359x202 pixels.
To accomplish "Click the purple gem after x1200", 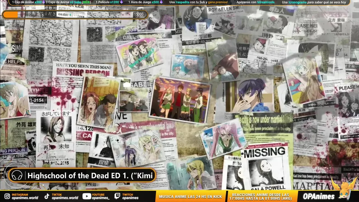I will click(121, 2).
